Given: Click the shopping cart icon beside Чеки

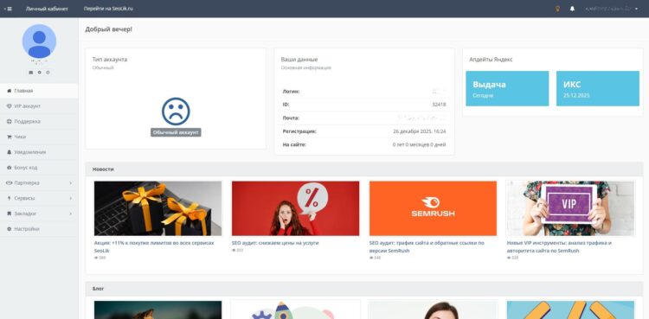Looking at the screenshot, I should pos(10,137).
